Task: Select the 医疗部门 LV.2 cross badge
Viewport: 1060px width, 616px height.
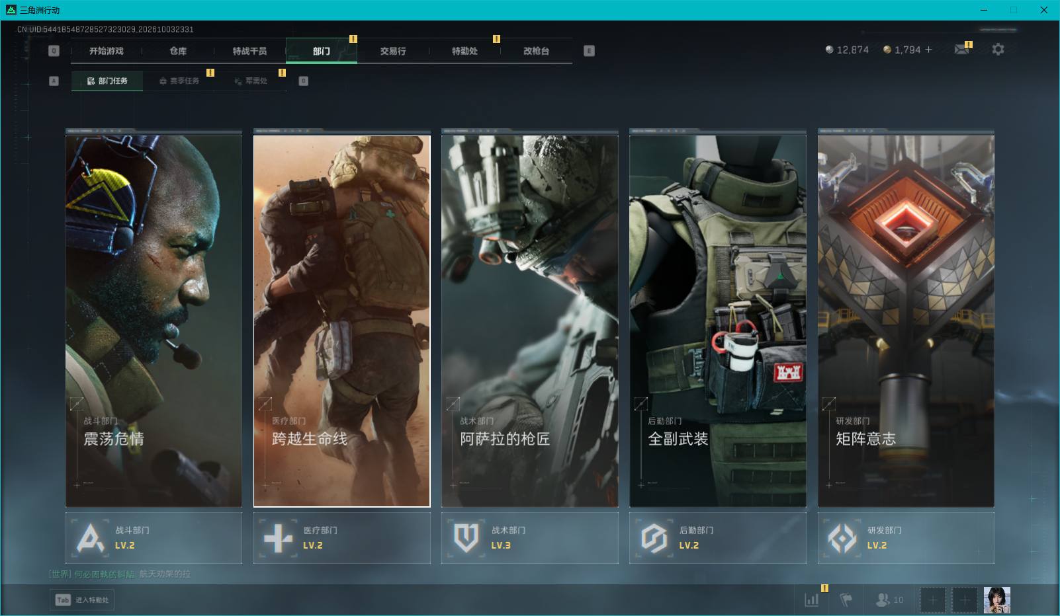Action: click(x=342, y=538)
